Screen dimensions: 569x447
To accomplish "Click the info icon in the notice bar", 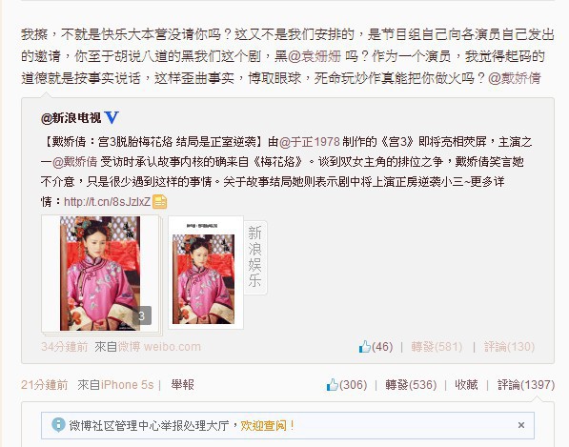I will point(58,424).
